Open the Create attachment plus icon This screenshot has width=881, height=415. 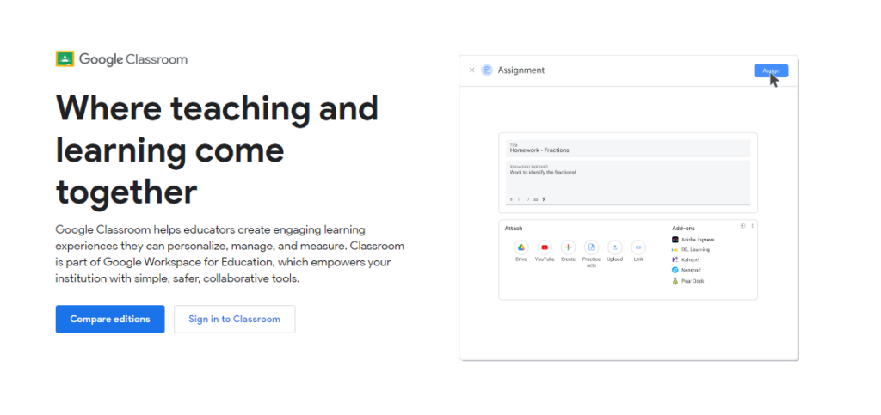pos(568,247)
